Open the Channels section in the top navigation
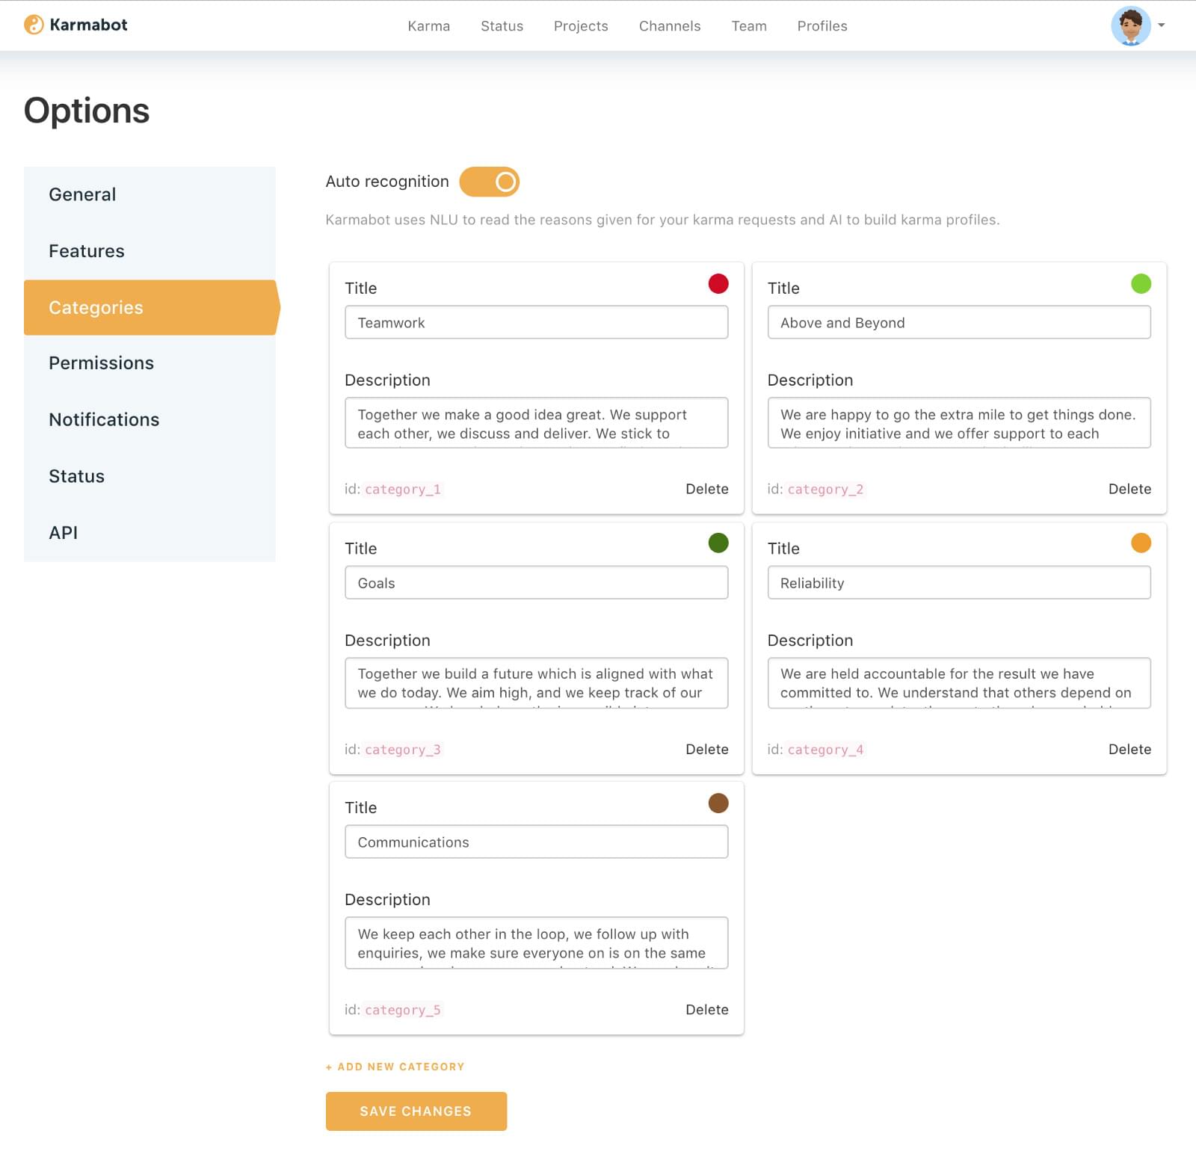 pyautogui.click(x=669, y=25)
